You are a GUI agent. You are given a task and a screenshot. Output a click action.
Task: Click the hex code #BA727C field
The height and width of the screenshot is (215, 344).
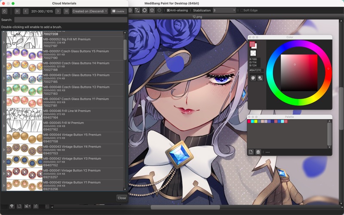click(256, 70)
